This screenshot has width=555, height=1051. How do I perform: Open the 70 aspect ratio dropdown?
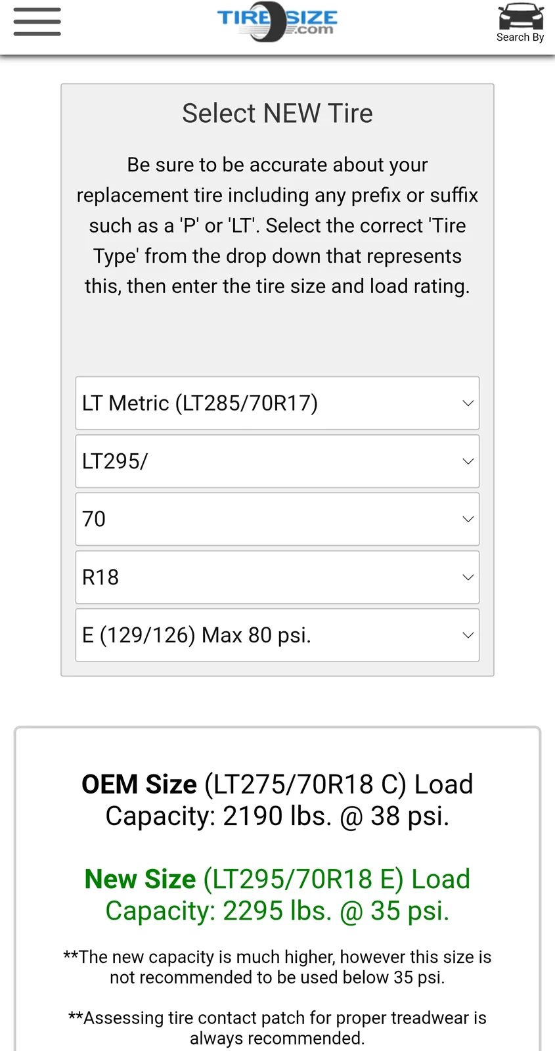pyautogui.click(x=263, y=519)
